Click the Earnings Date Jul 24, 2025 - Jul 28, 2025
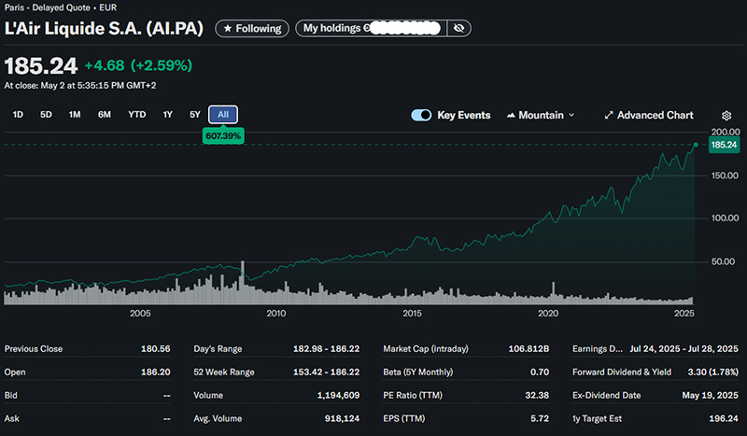 pos(684,349)
